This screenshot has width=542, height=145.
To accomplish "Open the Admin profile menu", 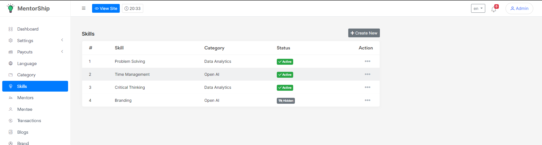I will [x=519, y=8].
